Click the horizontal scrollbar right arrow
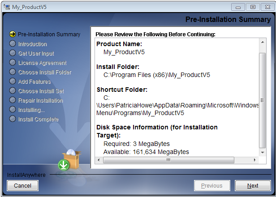276x197 pixels. coord(256,160)
